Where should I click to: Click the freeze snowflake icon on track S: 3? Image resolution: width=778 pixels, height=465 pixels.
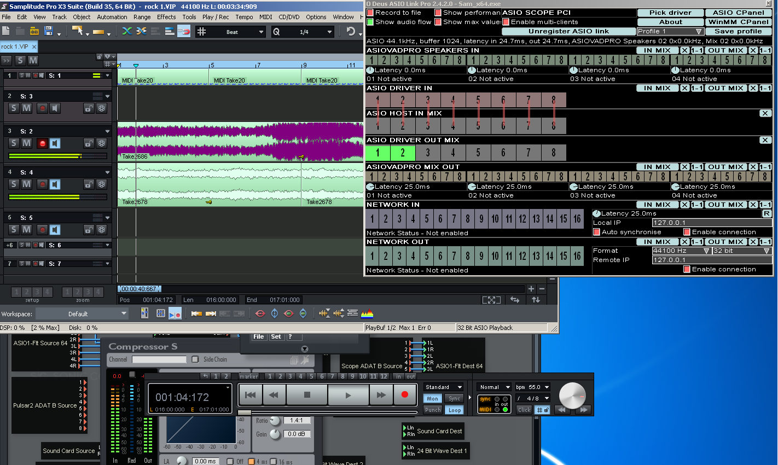[x=101, y=108]
